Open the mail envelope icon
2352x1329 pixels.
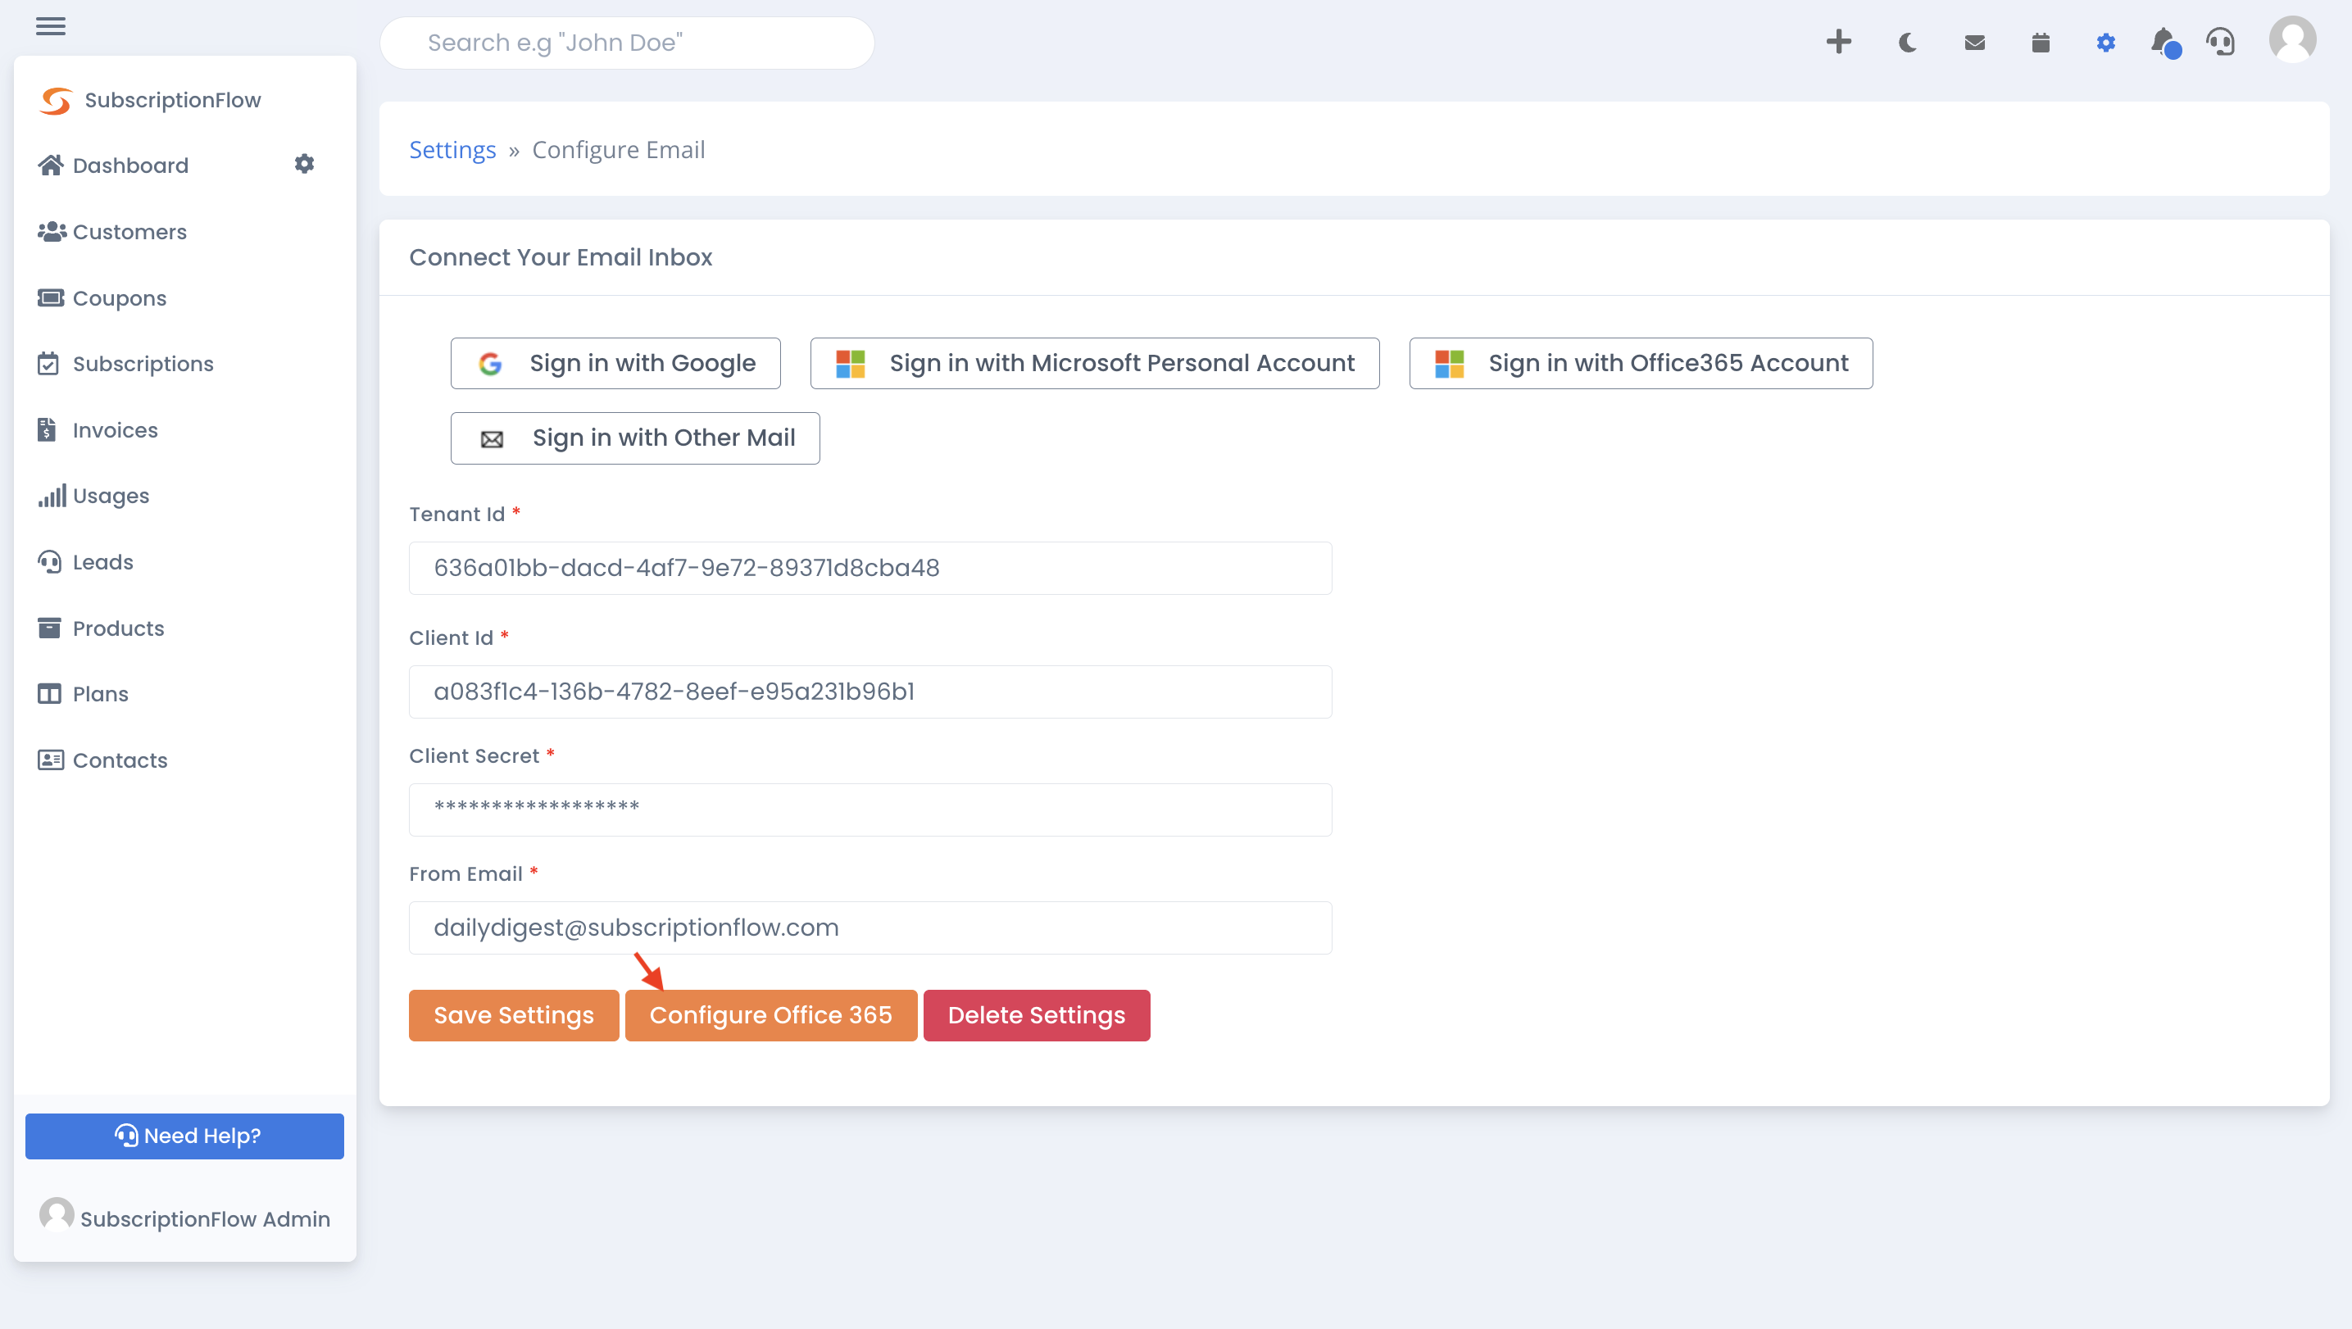pyautogui.click(x=1974, y=42)
